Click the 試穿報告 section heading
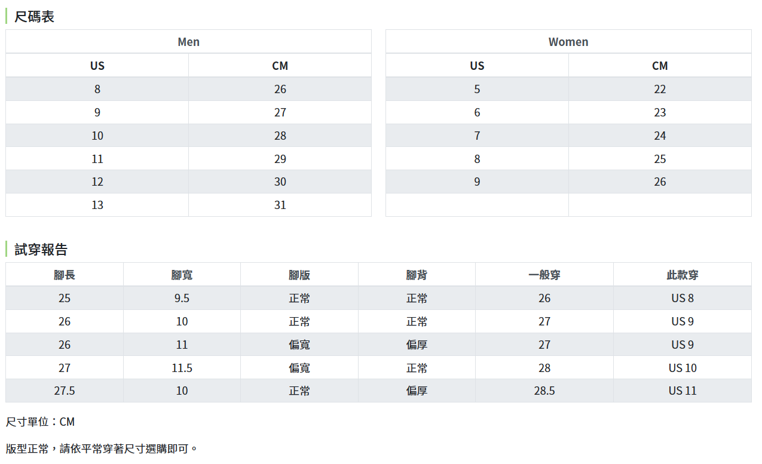The height and width of the screenshot is (464, 762). [41, 250]
